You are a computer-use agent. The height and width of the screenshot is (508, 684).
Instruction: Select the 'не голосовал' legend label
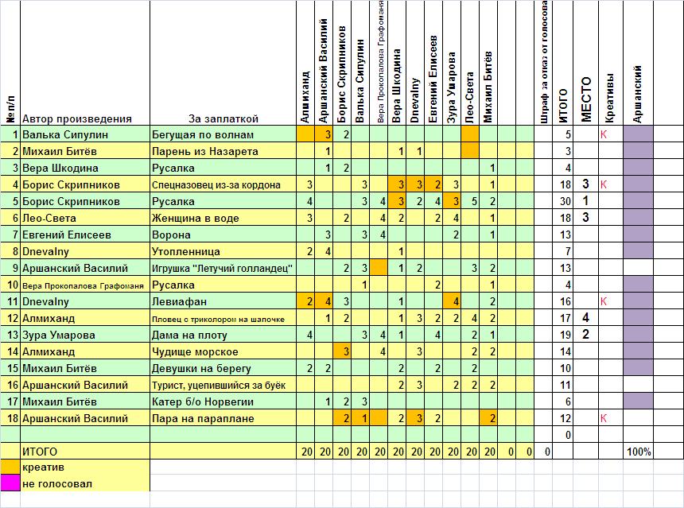[x=57, y=484]
